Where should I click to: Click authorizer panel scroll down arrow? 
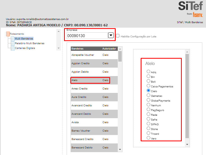[187, 144]
